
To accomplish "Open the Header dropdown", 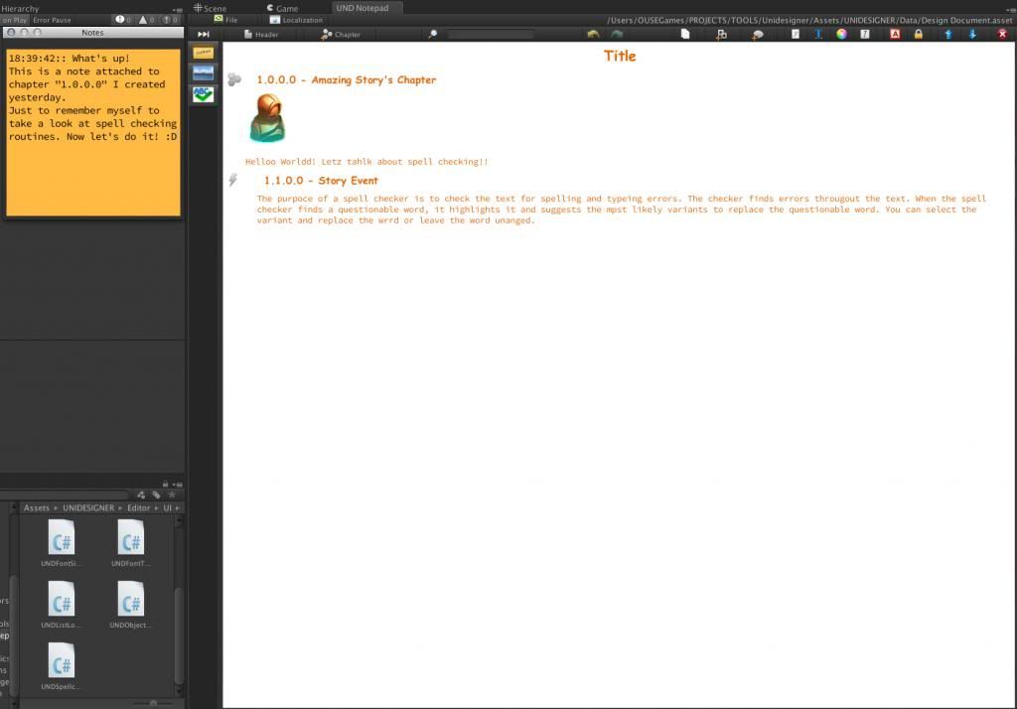I will click(x=260, y=34).
